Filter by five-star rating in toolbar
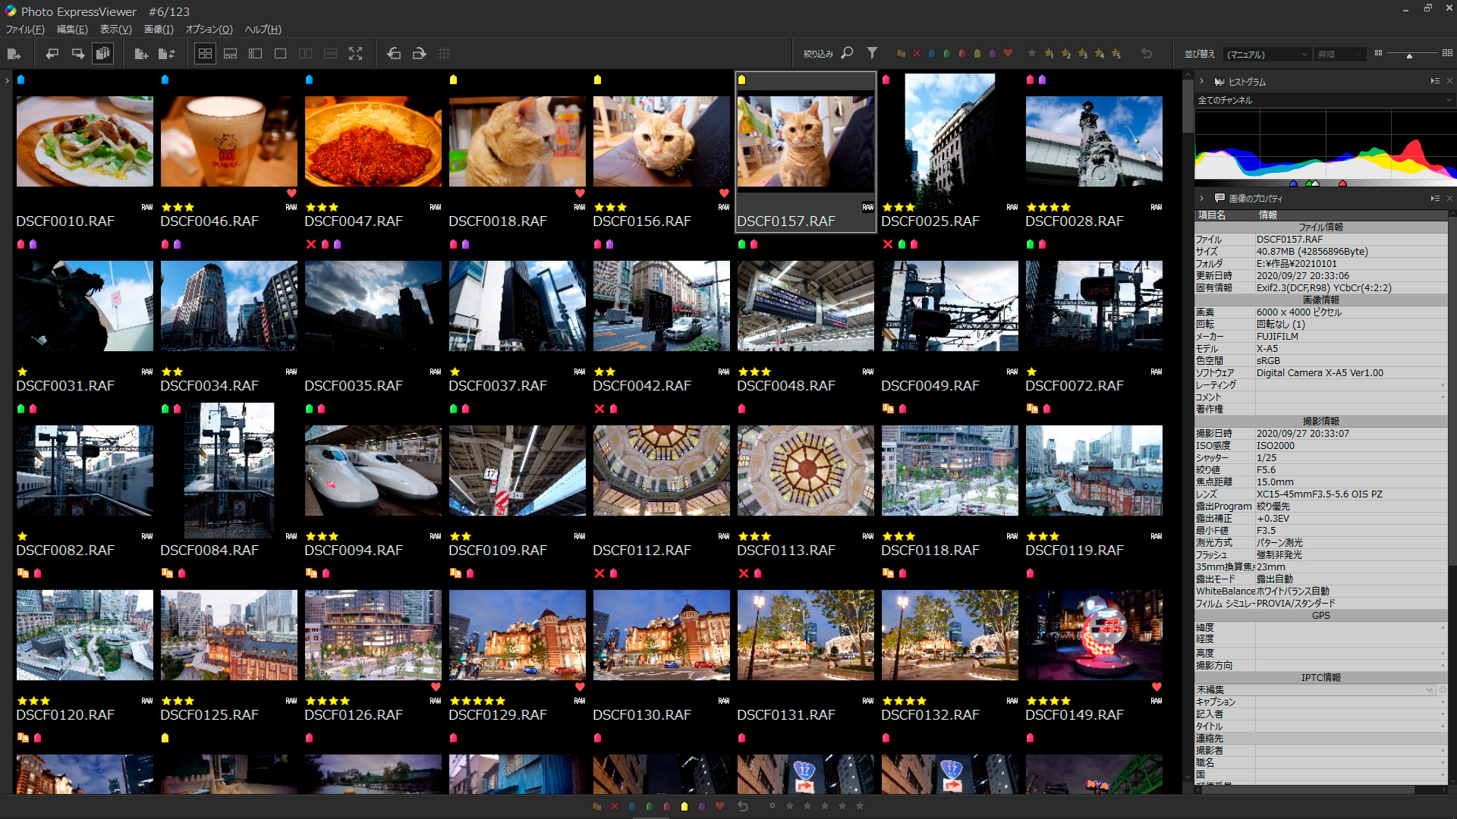 pos(1116,54)
